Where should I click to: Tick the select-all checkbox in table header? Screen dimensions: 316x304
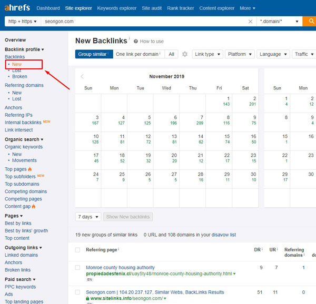click(77, 250)
